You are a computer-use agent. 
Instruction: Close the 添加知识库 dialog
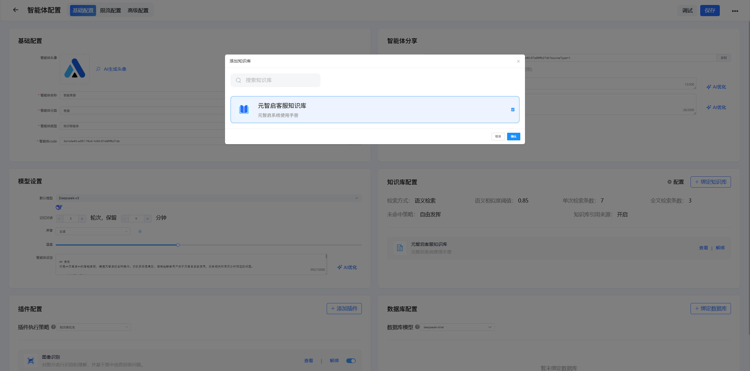pyautogui.click(x=518, y=61)
